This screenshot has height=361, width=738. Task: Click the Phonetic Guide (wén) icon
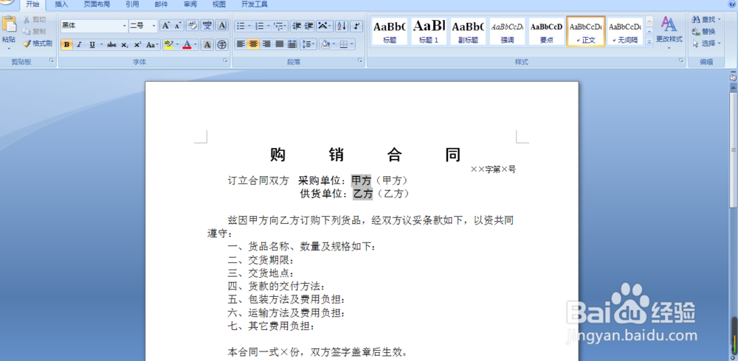pyautogui.click(x=207, y=25)
